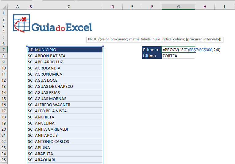Click cell ANITAPOLIS

point(68,136)
